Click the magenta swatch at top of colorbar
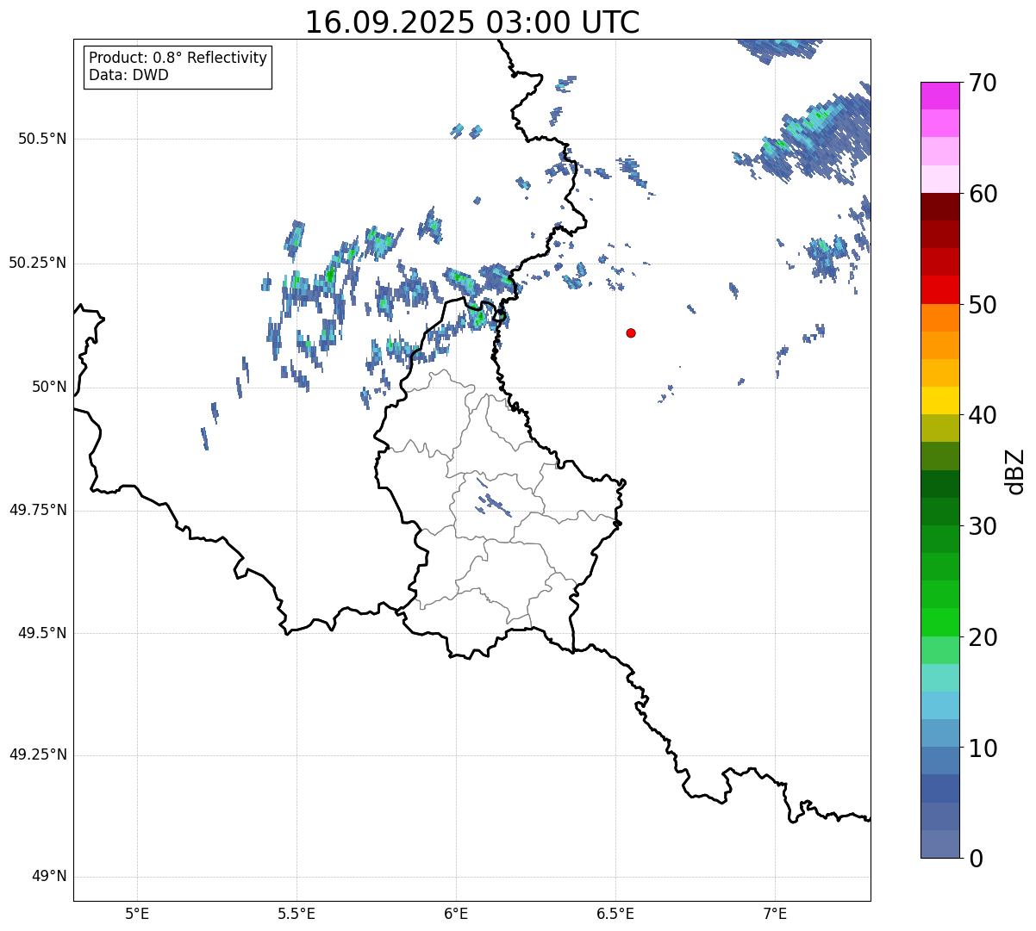 point(940,96)
